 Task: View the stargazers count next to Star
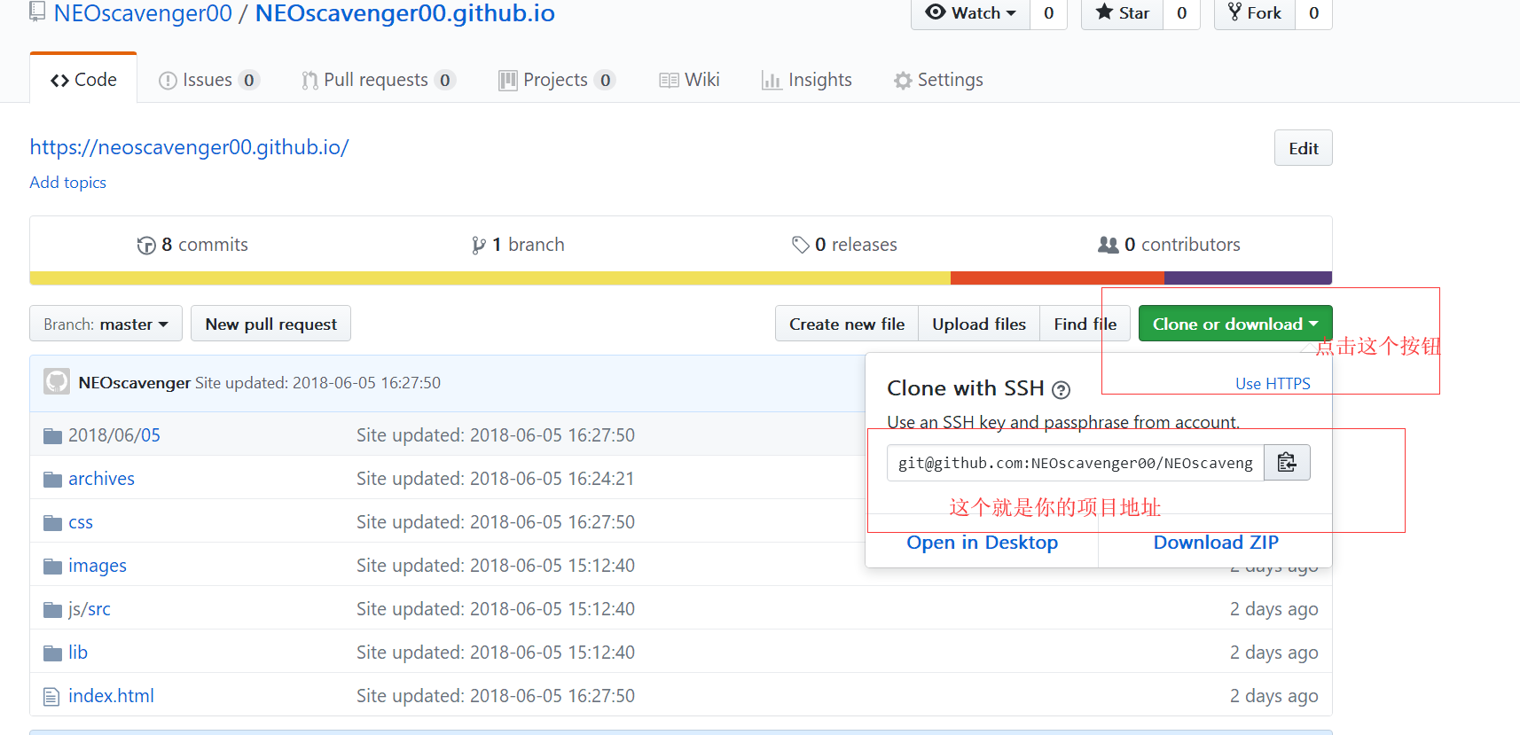[x=1181, y=13]
